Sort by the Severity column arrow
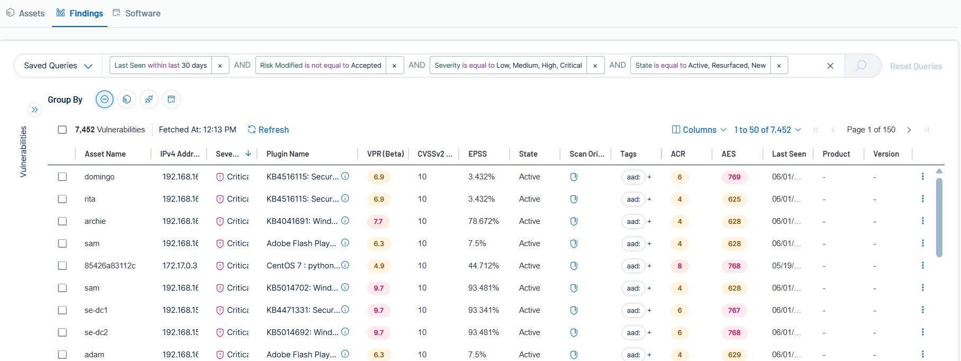Screen dimensions: 961x361 coord(248,154)
